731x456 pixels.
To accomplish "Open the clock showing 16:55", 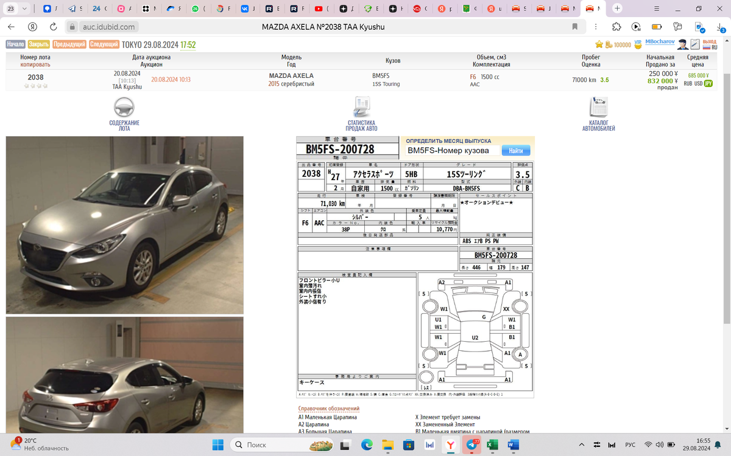I will tap(704, 444).
